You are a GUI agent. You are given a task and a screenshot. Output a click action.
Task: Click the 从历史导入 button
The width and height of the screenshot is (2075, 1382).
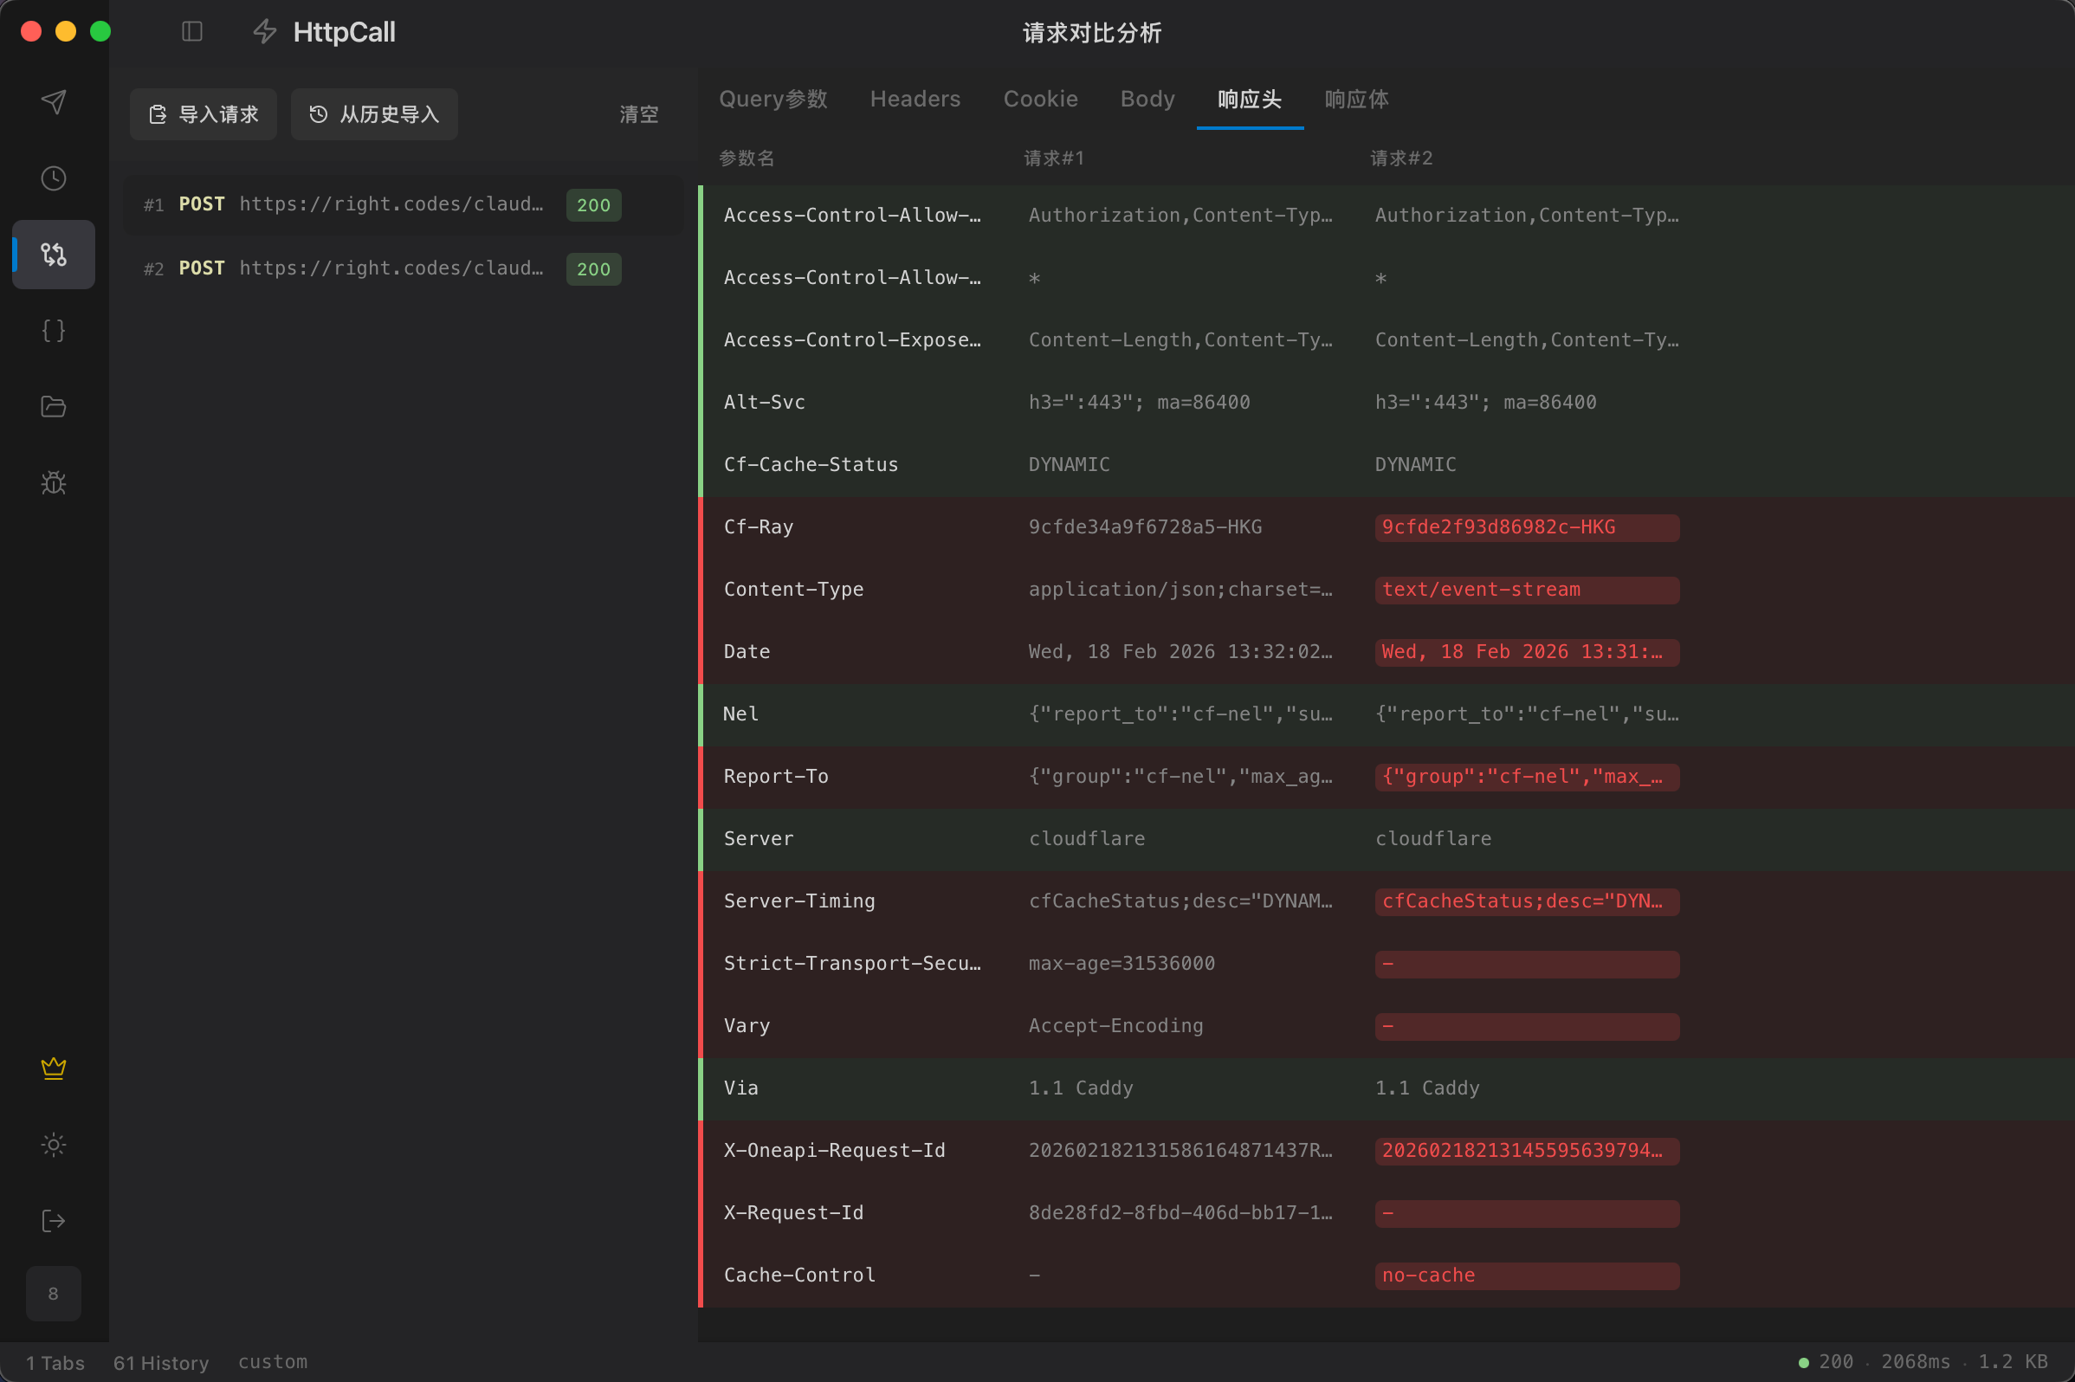tap(373, 113)
